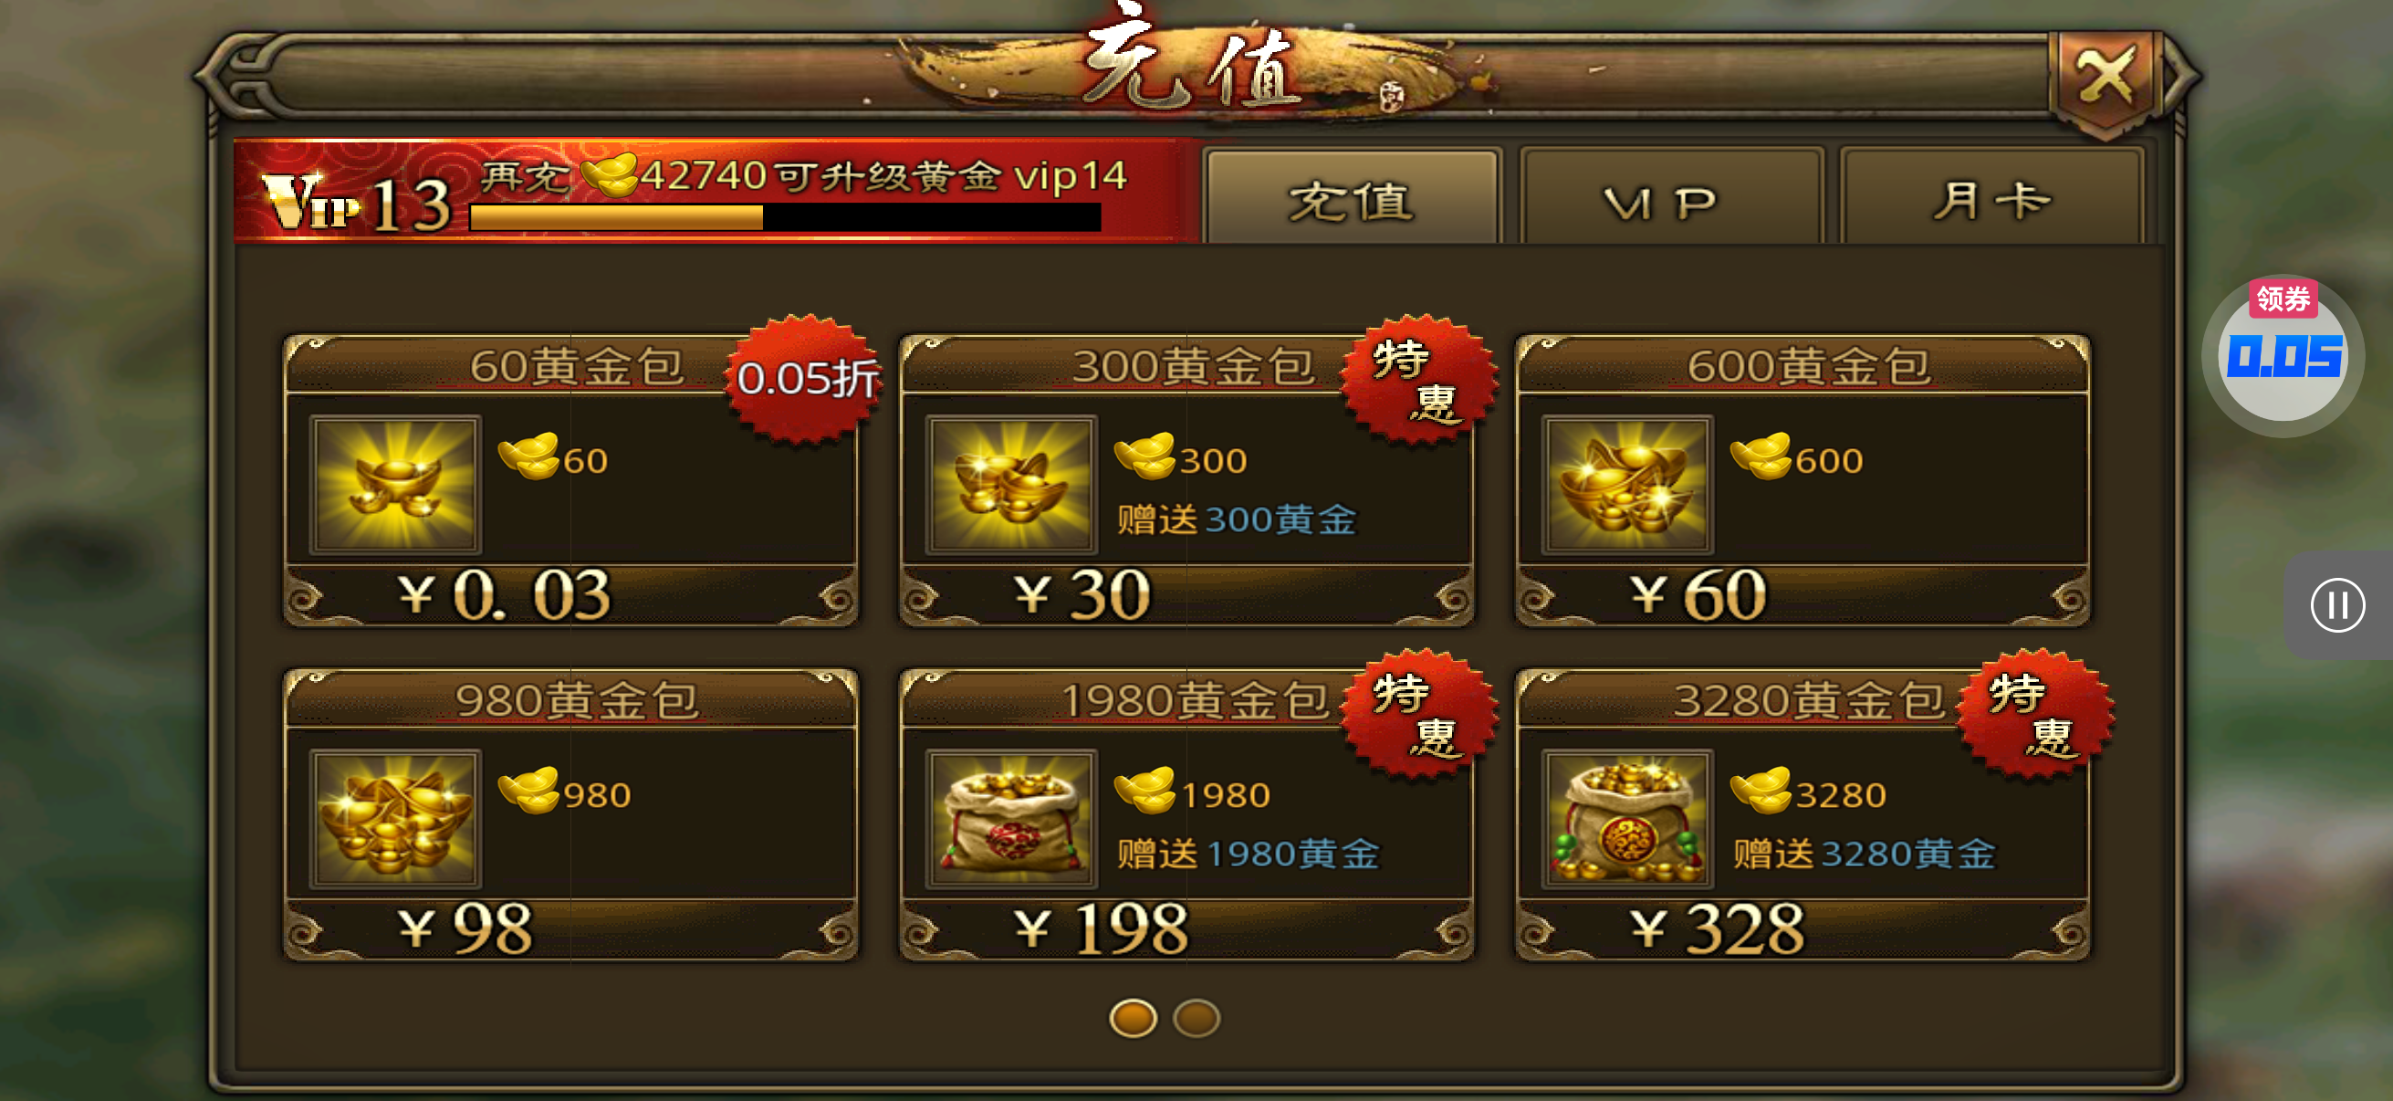Click the 3280 gold bag icon

[1627, 818]
